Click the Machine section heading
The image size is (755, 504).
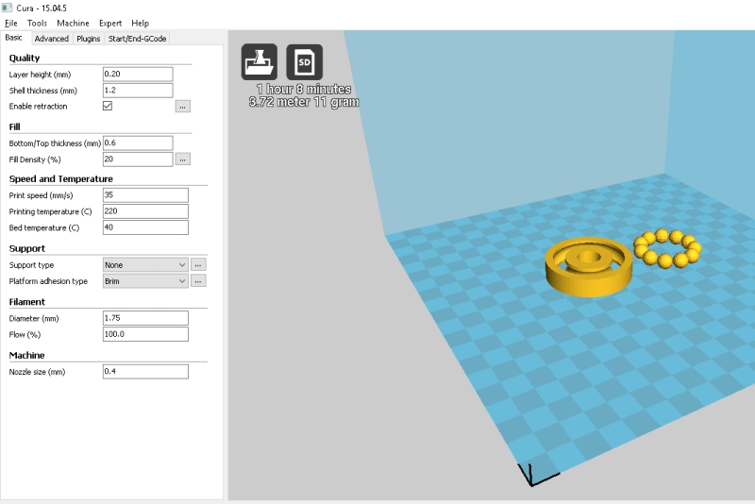click(x=27, y=355)
